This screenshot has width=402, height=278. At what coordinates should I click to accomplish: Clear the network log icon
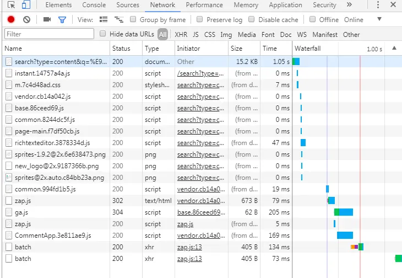pos(26,19)
